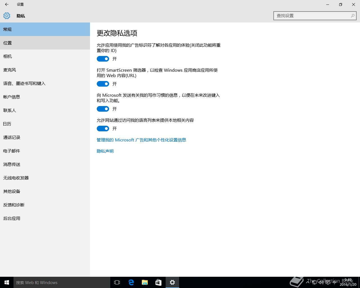Open the clock showing 2016/1/20

tap(348, 282)
